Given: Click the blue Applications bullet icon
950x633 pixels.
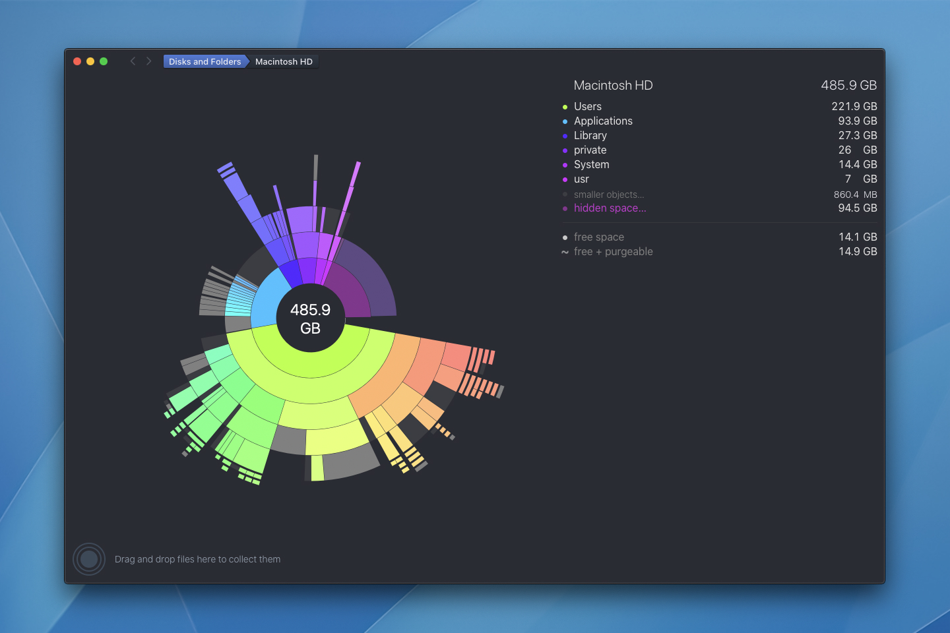Looking at the screenshot, I should [x=565, y=121].
